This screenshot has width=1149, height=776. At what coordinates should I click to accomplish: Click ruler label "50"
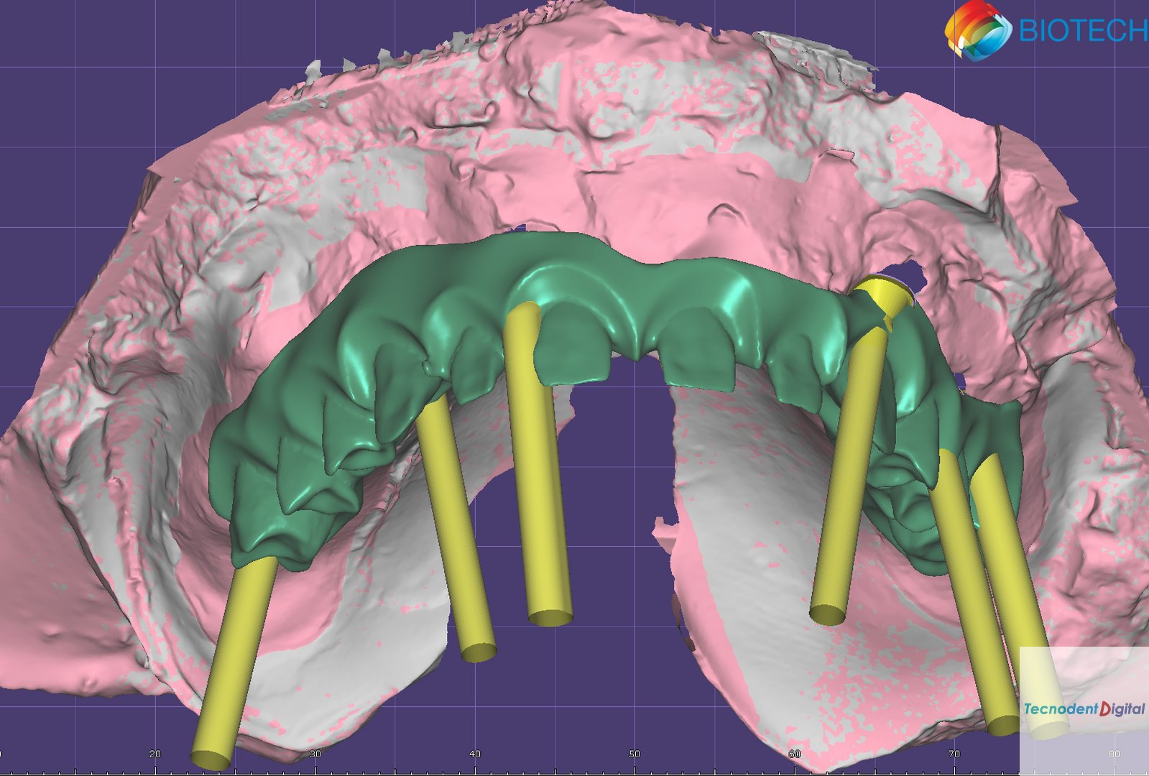pyautogui.click(x=635, y=754)
